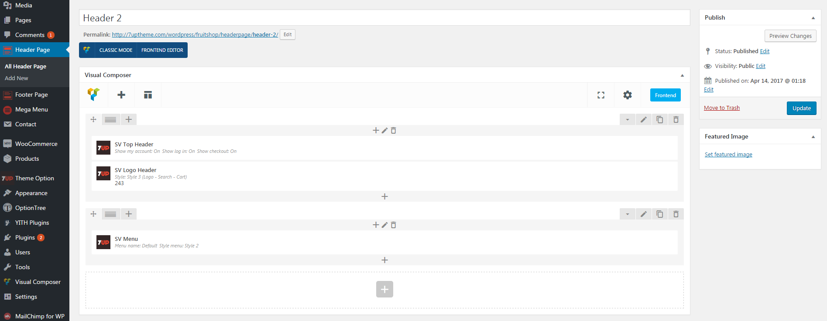Switch to Frontend Editor mode

(x=162, y=50)
